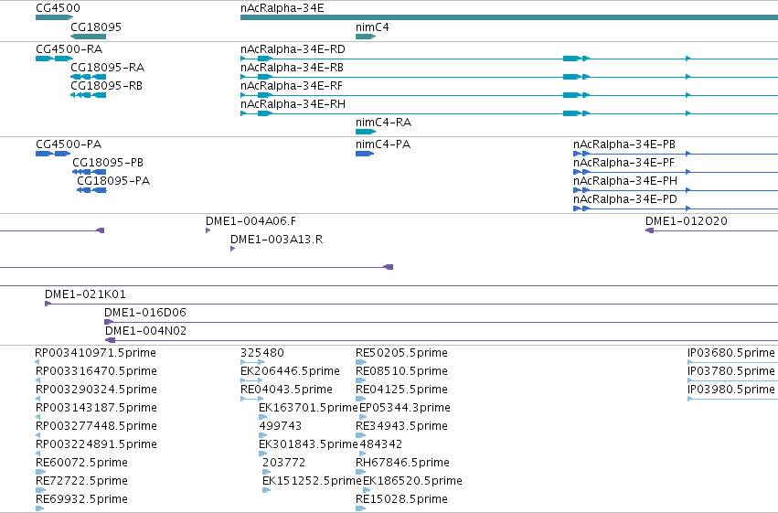Image resolution: width=778 pixels, height=513 pixels.
Task: Click the DME1-004A06.F clone label
Action: pos(251,221)
